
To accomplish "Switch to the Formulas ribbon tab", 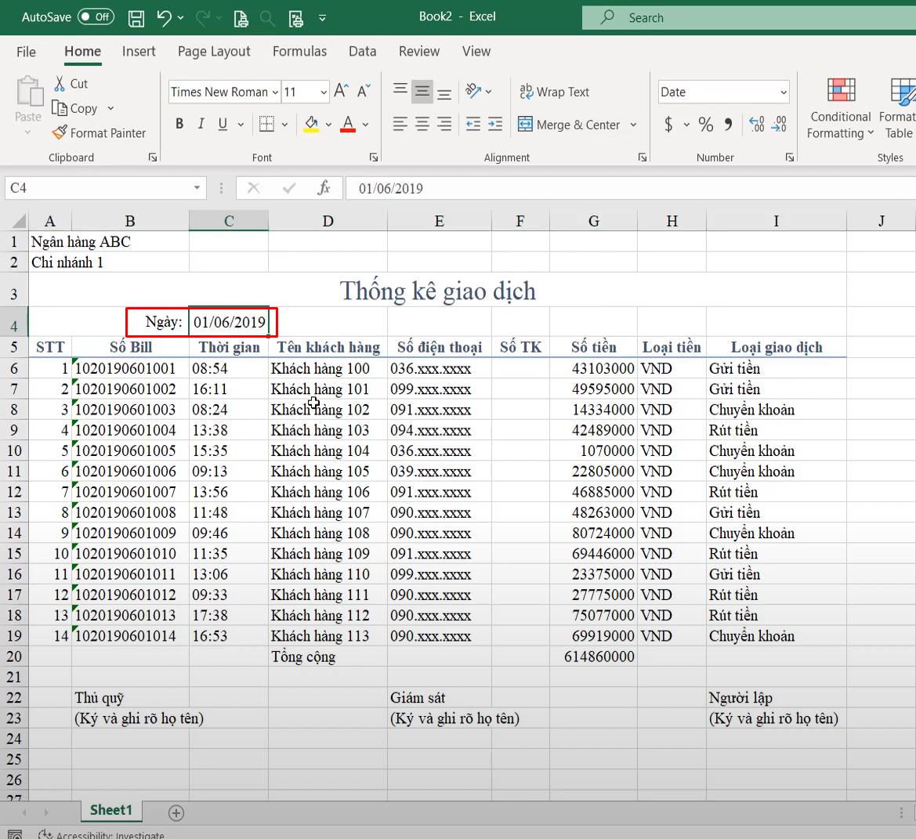I will [x=299, y=51].
